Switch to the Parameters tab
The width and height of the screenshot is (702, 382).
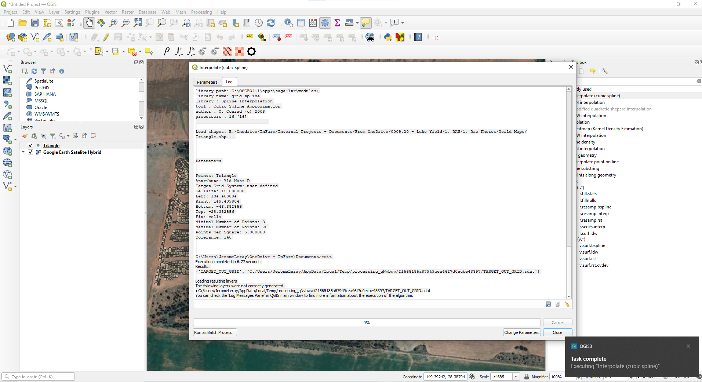tap(207, 82)
